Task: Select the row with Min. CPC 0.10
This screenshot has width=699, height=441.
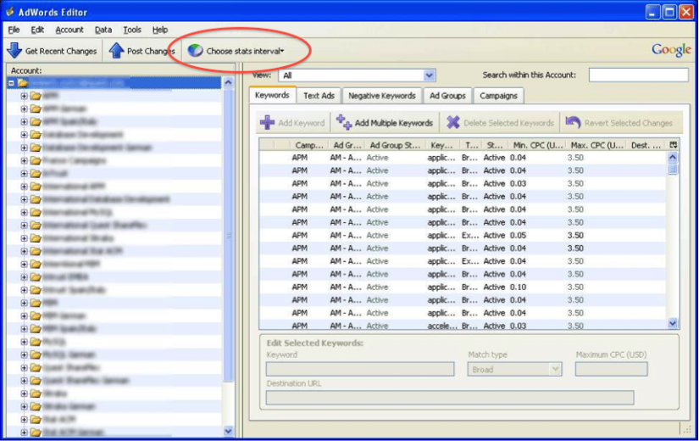Action: (463, 287)
